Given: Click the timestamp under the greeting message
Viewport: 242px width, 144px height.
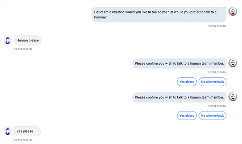Looking at the screenshot, I should click(217, 26).
